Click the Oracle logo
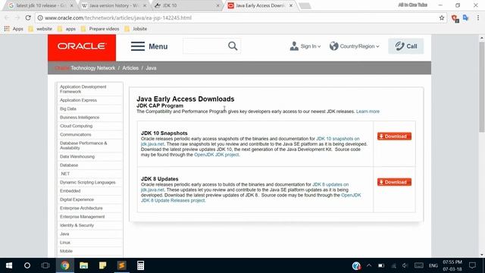The width and height of the screenshot is (485, 273). click(82, 47)
